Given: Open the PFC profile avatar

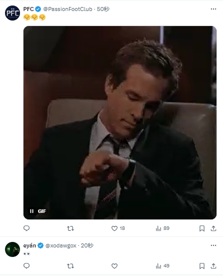Looking at the screenshot, I should (x=12, y=13).
